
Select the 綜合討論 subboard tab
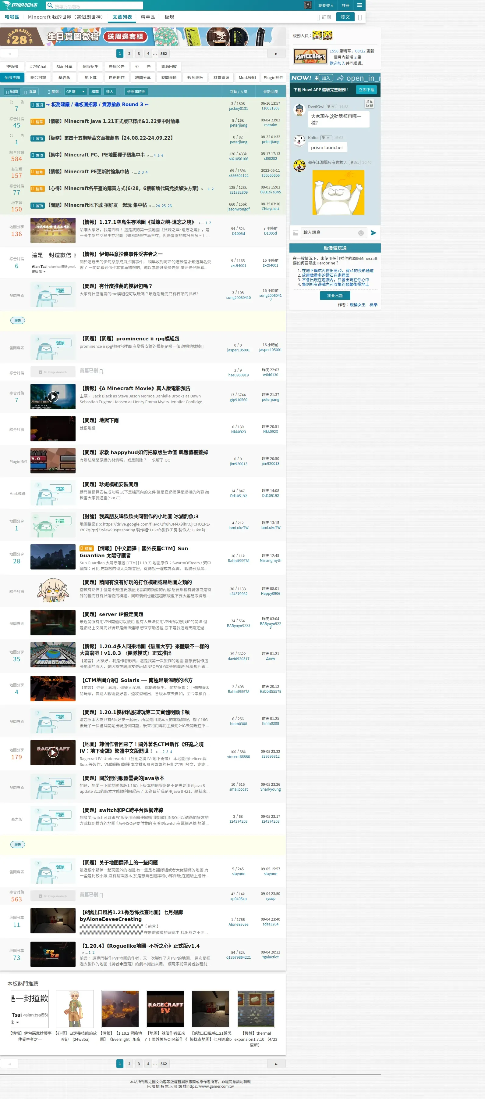click(38, 78)
